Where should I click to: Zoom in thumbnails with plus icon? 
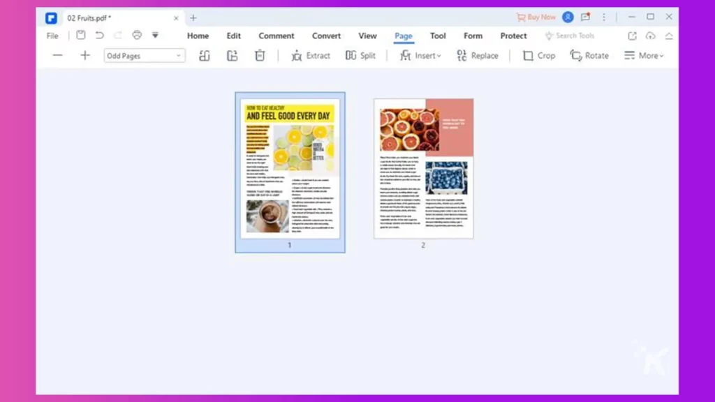(85, 56)
